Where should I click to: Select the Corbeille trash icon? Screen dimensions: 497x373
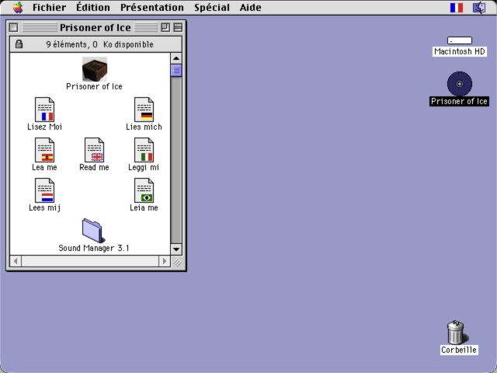pos(457,332)
